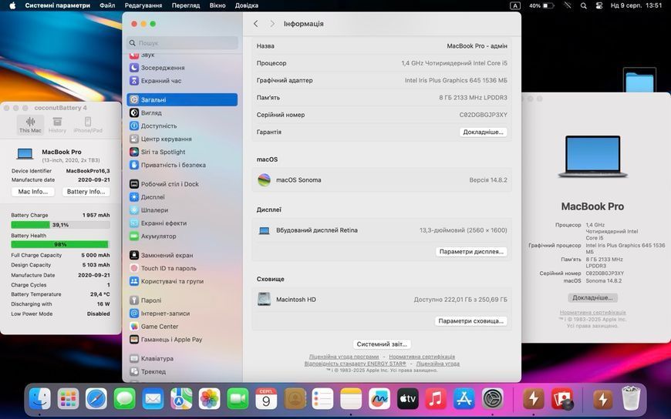Select Game Center in sidebar
This screenshot has width=671, height=419.
(182, 327)
